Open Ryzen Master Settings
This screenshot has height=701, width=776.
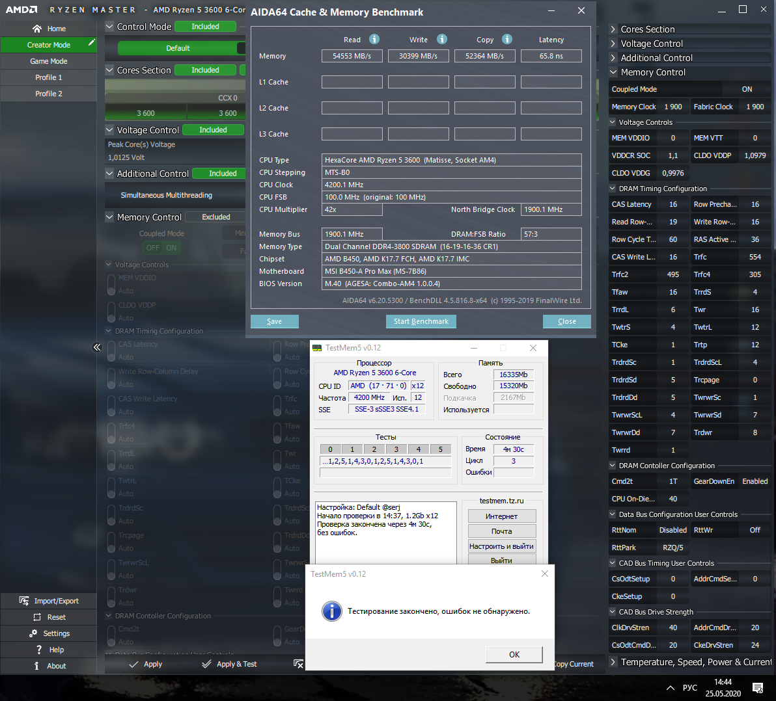[x=48, y=633]
